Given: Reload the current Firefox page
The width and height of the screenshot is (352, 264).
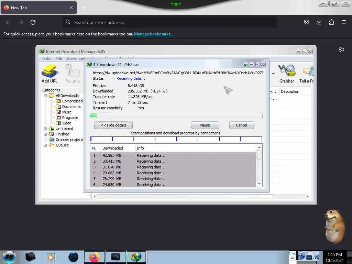Looking at the screenshot, I should (x=33, y=22).
